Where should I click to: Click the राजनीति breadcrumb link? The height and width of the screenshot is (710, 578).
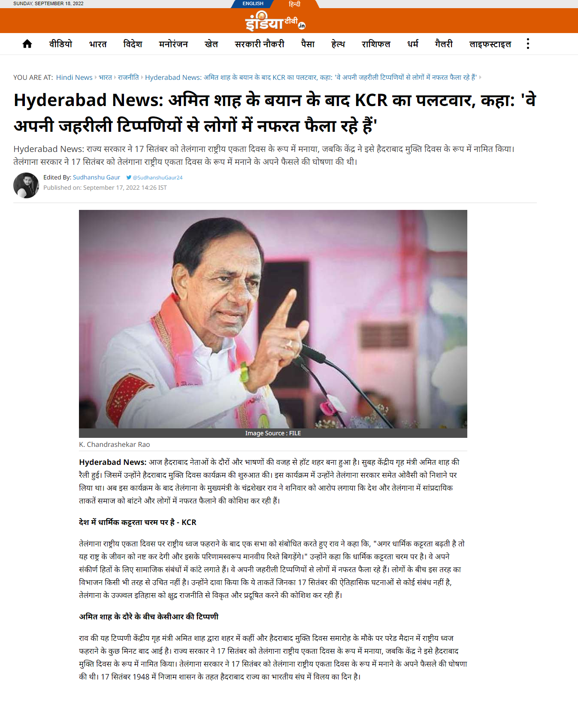coord(128,77)
